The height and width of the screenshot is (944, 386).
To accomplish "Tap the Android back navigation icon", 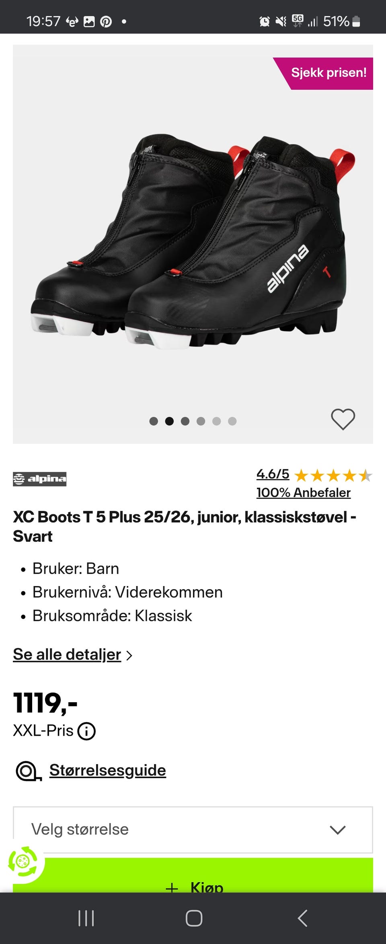I will click(302, 918).
